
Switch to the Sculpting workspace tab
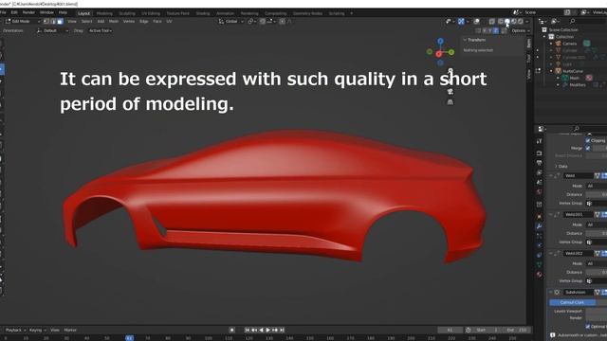coord(127,13)
